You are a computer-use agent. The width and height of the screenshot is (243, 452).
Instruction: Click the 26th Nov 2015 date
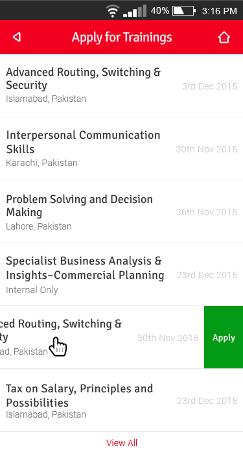(x=207, y=212)
